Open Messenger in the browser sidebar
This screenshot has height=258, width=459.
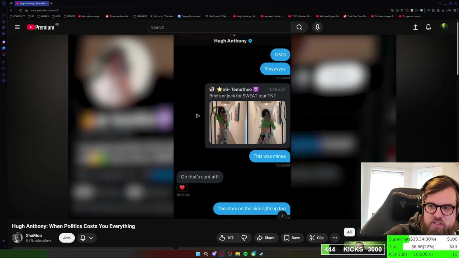(4, 48)
